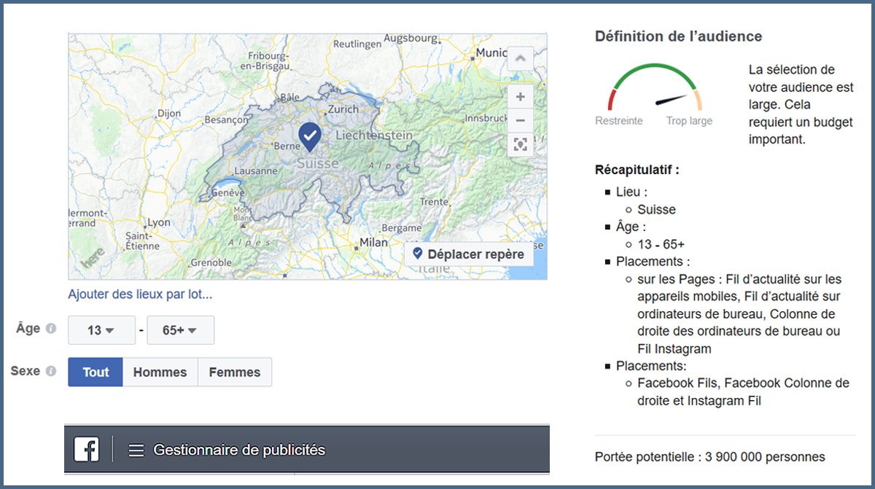Image resolution: width=875 pixels, height=489 pixels.
Task: Click Gestionnaire de publicités menu title
Action: click(x=239, y=450)
